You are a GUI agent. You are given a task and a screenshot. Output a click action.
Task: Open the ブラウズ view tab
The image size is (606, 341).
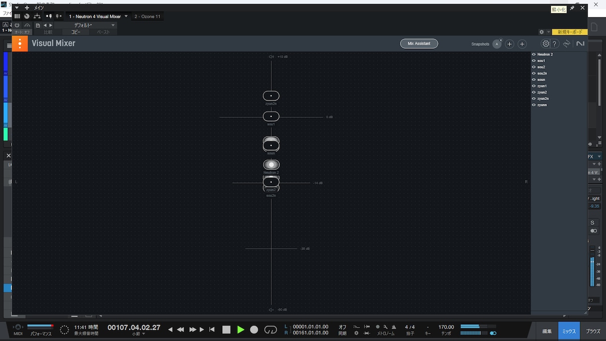(x=593, y=331)
